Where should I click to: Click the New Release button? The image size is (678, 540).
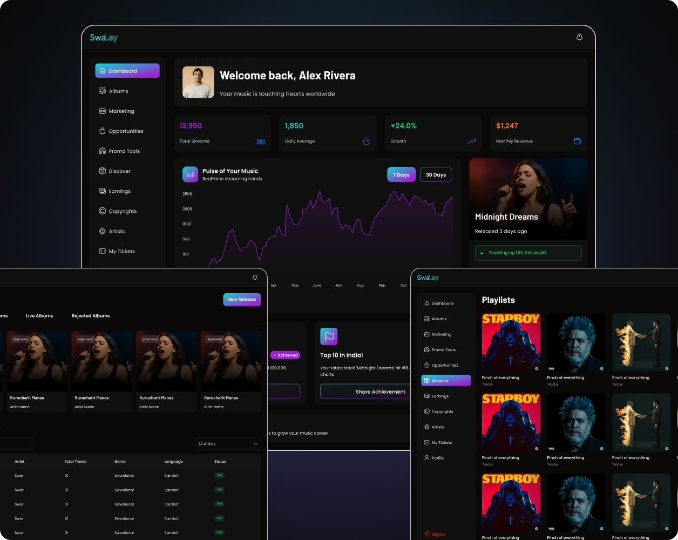(x=241, y=300)
